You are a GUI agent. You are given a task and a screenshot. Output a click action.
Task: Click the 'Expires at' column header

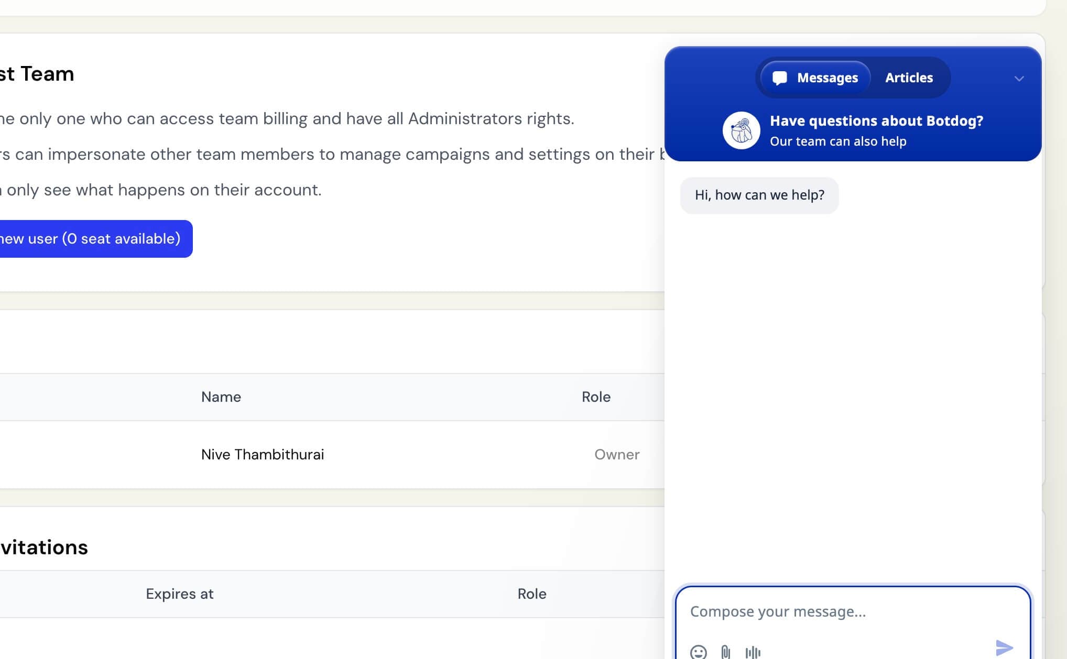(x=180, y=594)
